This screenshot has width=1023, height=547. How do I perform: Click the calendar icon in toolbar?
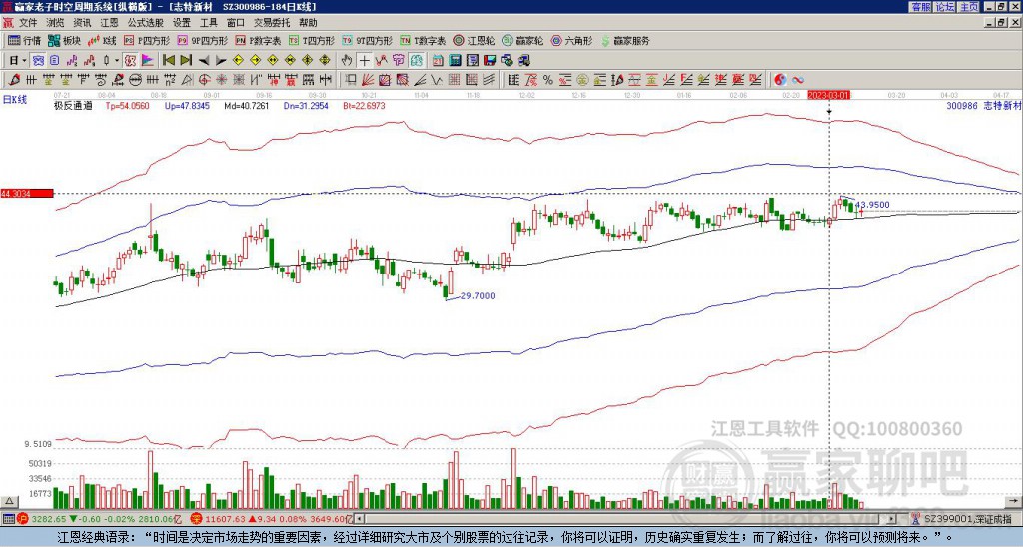click(438, 60)
